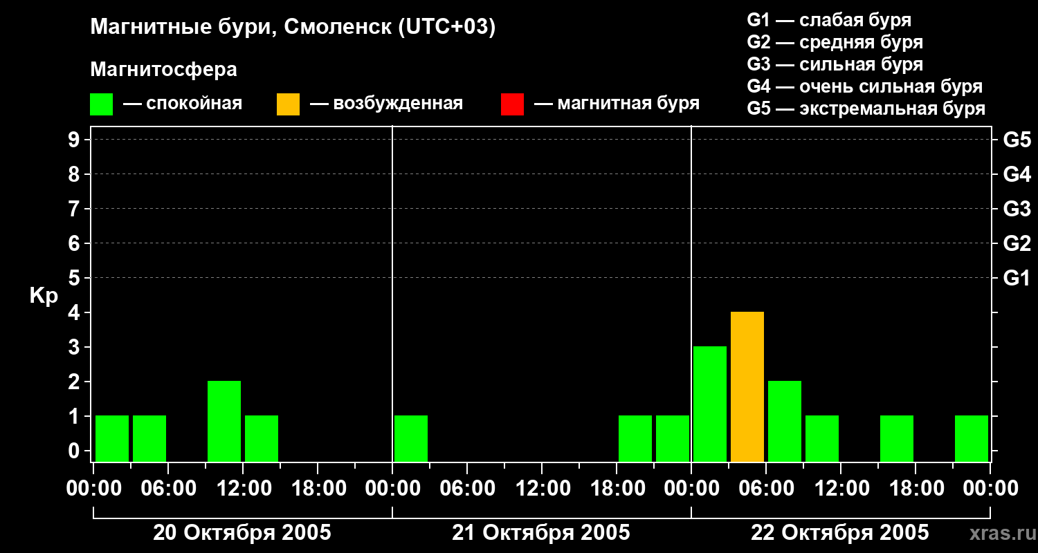The height and width of the screenshot is (553, 1038).
Task: Click the red 'магнитная буря' legend swatch
Action: coord(513,104)
